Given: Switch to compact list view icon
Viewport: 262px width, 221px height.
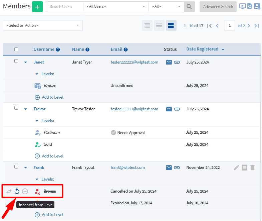Looking at the screenshot, I should click(x=147, y=25).
